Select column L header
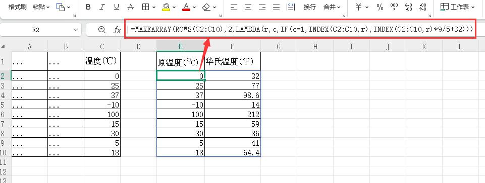The height and width of the screenshot is (183, 485). click(x=460, y=47)
